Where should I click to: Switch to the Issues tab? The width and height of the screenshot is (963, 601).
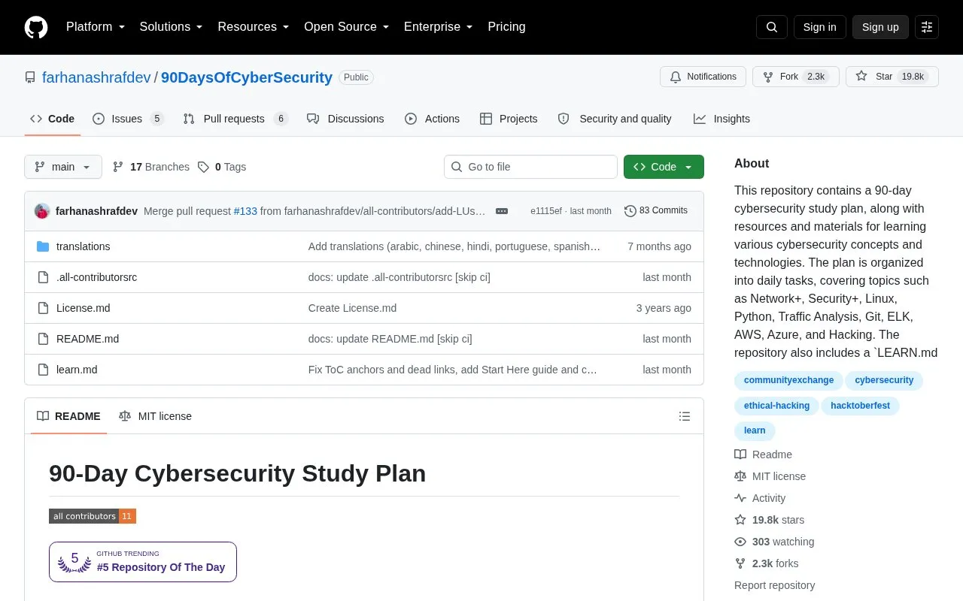[x=128, y=119]
